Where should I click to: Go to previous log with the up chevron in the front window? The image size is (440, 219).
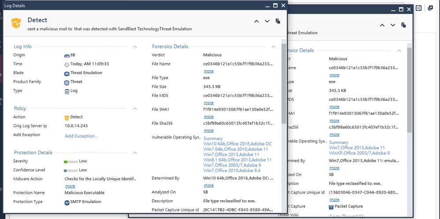click(x=256, y=21)
